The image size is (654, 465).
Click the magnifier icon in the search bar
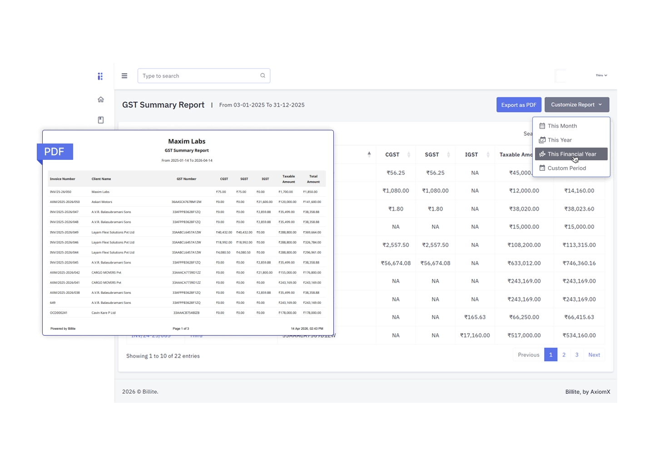point(263,75)
